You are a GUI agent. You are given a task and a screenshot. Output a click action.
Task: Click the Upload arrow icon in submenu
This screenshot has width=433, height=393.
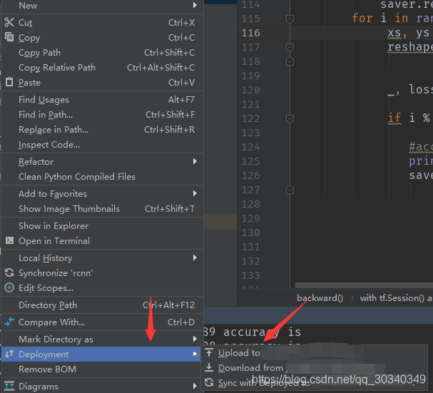pos(209,352)
